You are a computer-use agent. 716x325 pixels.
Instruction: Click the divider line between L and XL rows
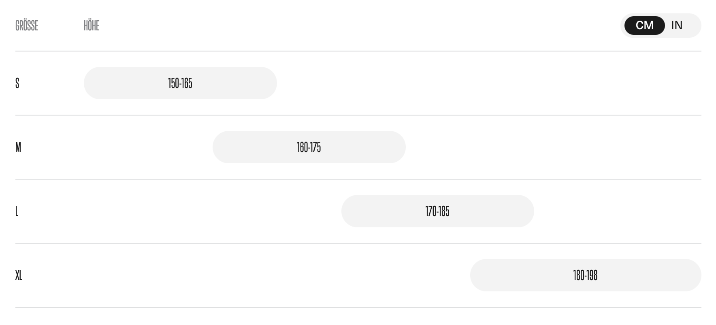pyautogui.click(x=358, y=243)
